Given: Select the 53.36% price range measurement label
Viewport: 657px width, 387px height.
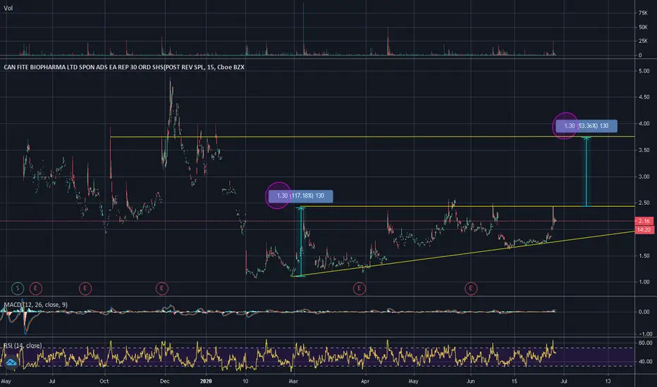Looking at the screenshot, I should pos(587,126).
